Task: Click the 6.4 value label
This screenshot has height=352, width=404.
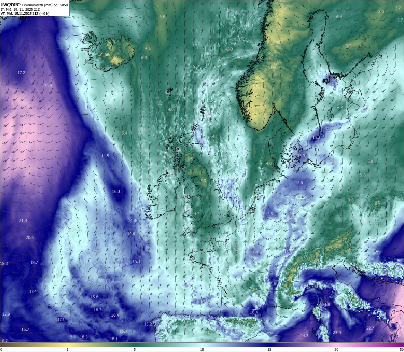Action: tap(339, 17)
